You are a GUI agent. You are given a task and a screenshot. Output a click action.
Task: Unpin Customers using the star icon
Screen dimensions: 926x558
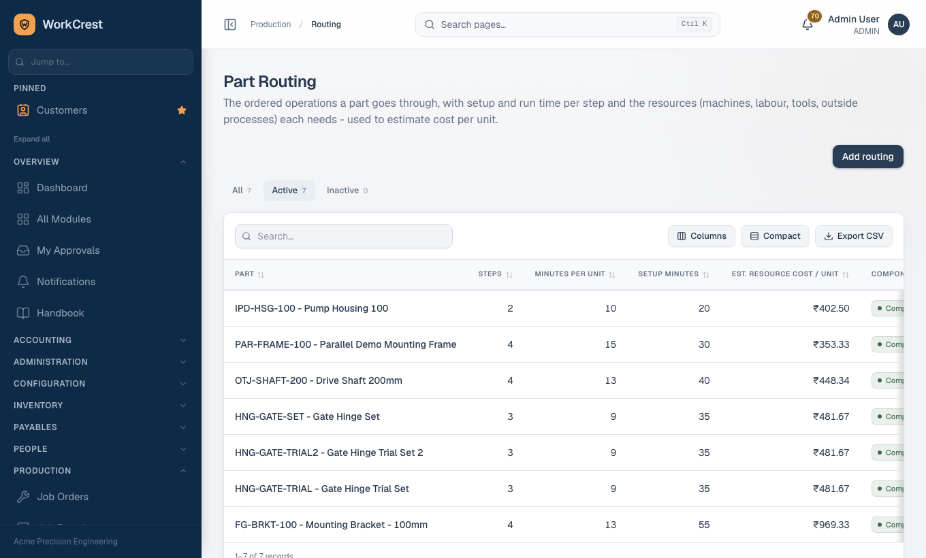(x=182, y=110)
